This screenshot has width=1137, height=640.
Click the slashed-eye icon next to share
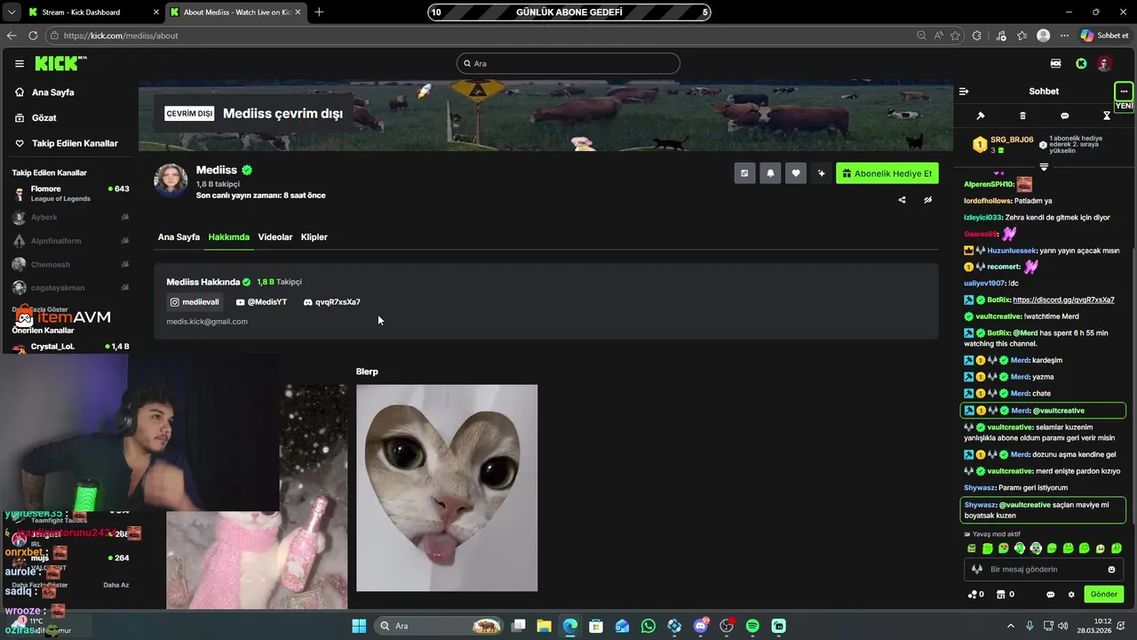click(x=927, y=200)
